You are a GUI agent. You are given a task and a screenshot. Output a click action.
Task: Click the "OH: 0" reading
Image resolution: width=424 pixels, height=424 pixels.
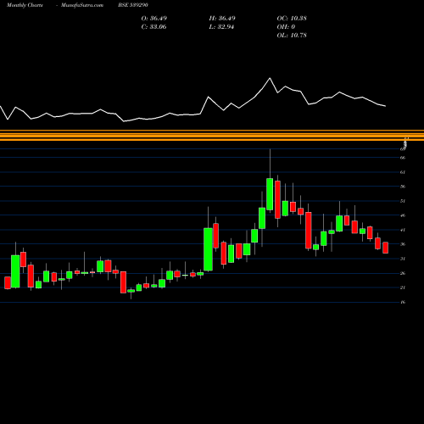[286, 27]
